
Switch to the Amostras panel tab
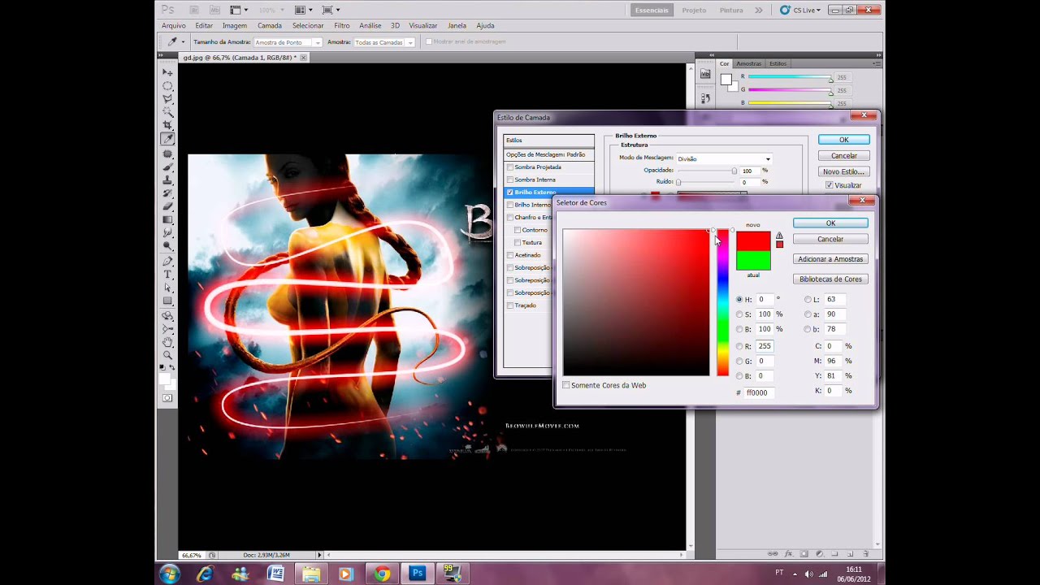(749, 63)
